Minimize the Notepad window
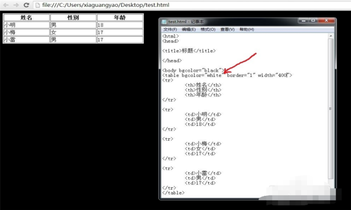This screenshot has height=210, width=351. pos(304,20)
